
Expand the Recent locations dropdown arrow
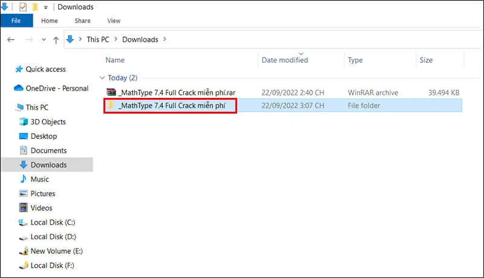43,40
